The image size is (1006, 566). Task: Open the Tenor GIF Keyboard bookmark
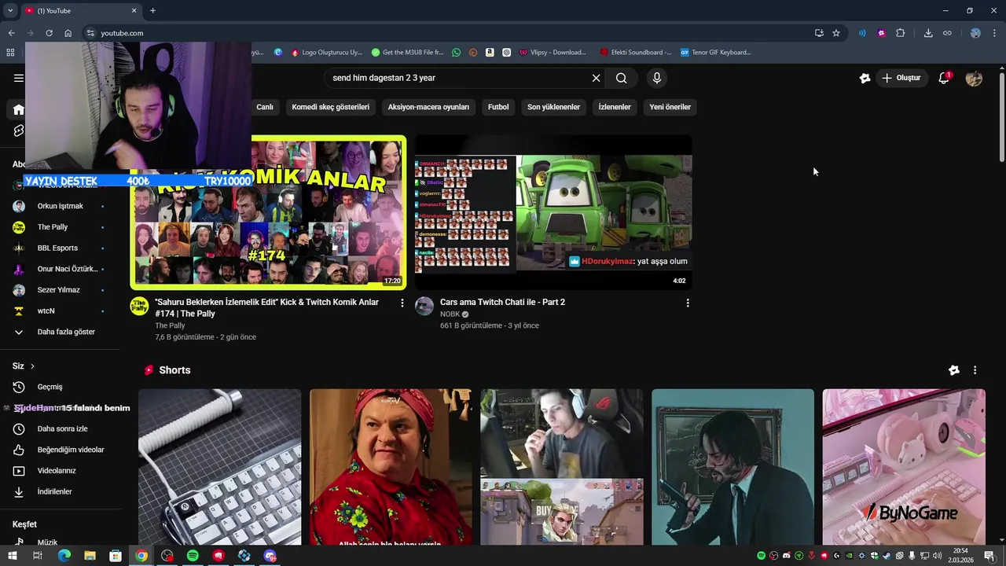tap(716, 53)
